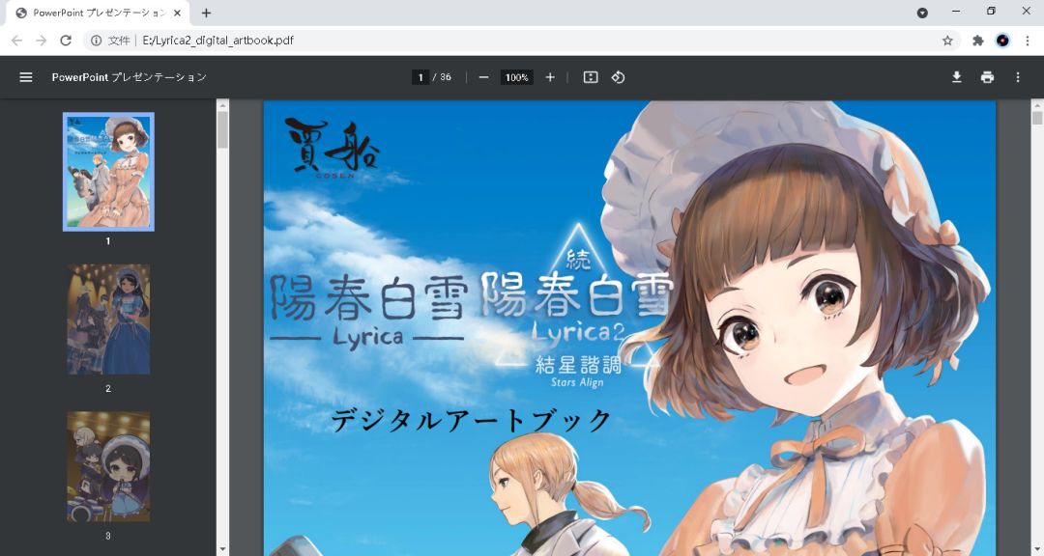Click the page number field showing 1
Screen dimensions: 1044x556
pyautogui.click(x=420, y=77)
